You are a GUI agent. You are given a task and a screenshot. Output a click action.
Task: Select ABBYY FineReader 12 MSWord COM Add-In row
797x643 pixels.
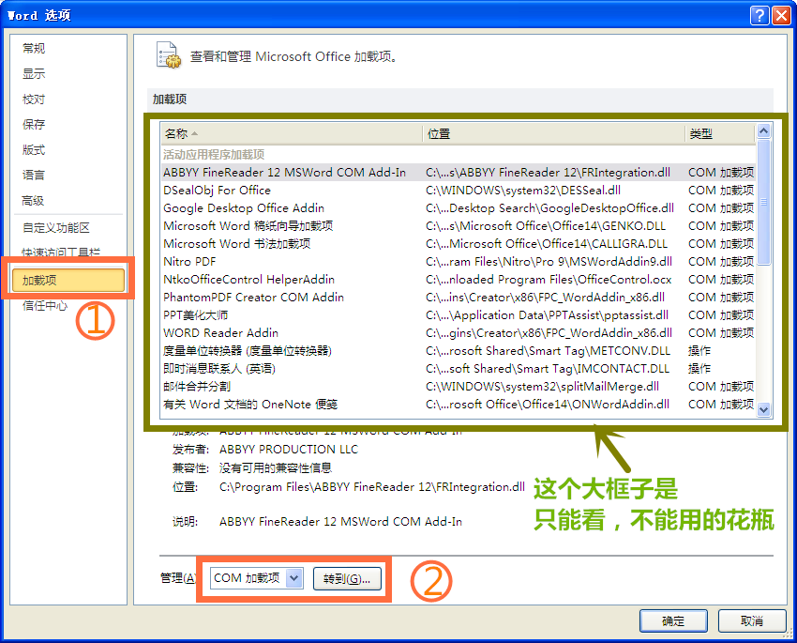(458, 173)
